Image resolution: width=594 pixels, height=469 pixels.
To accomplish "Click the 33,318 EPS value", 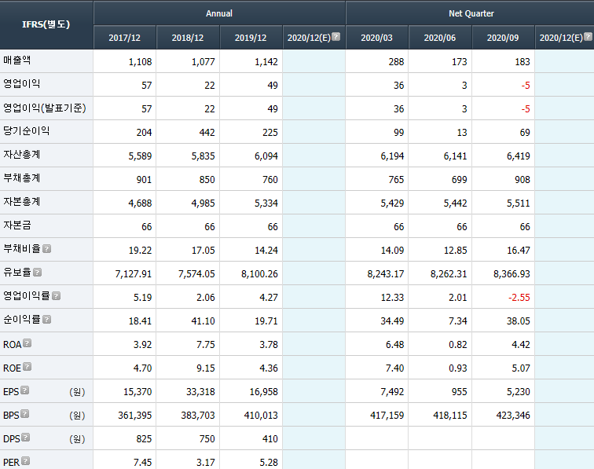I will tap(200, 392).
